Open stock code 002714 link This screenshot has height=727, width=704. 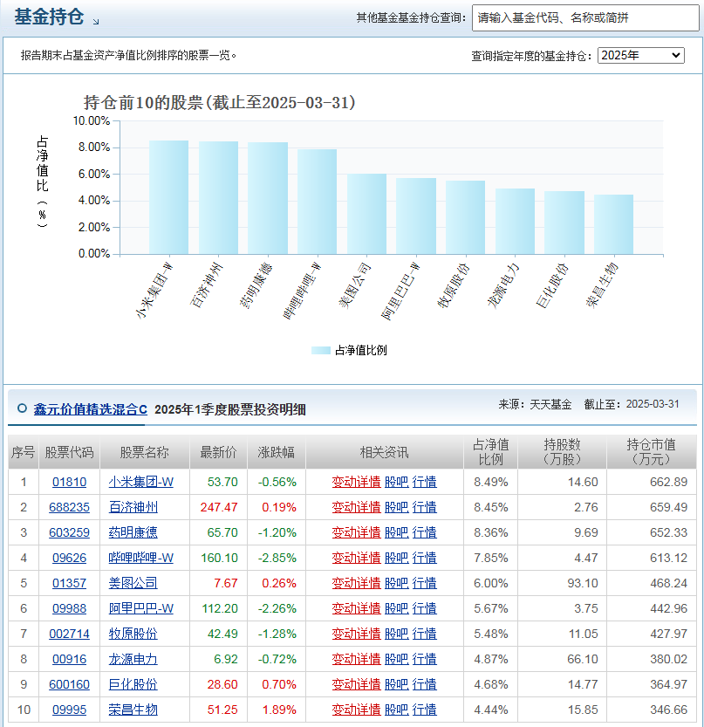pyautogui.click(x=70, y=634)
